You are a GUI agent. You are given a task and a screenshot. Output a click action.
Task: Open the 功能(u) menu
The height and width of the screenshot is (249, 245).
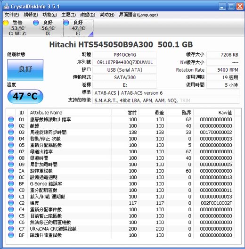(x=49, y=15)
